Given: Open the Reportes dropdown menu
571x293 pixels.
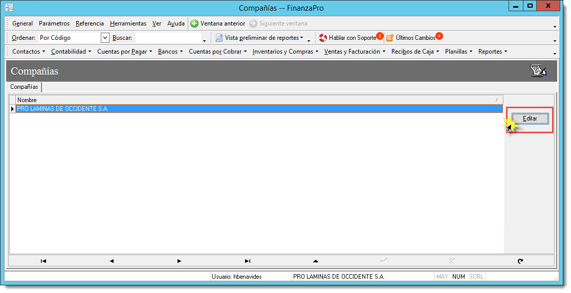Looking at the screenshot, I should point(493,52).
